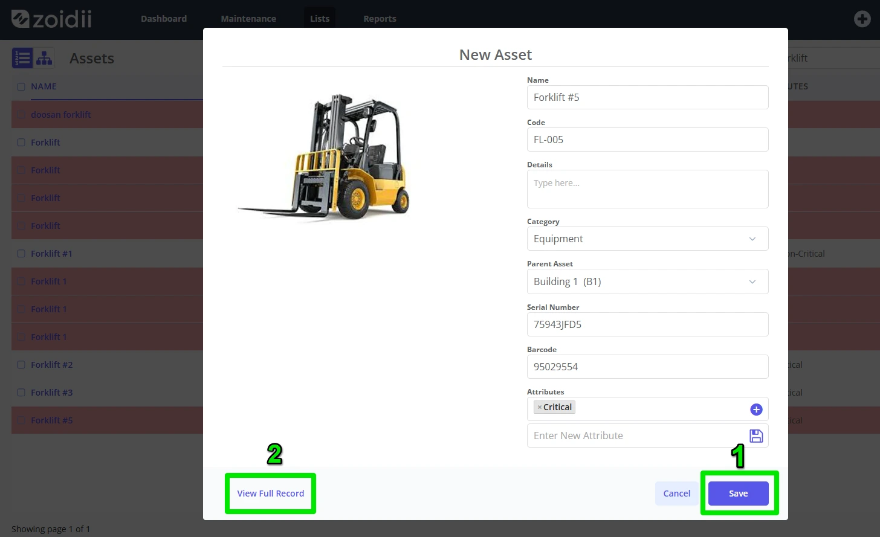
Task: Click the Cancel button
Action: 677,494
